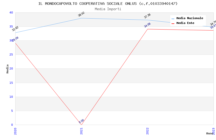The height and width of the screenshot is (140, 216).
Task: Click the data label 29.09
Action: [15, 39]
